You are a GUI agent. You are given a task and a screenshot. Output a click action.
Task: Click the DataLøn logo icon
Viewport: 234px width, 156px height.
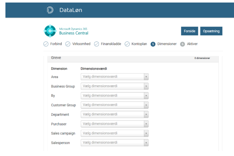50,10
